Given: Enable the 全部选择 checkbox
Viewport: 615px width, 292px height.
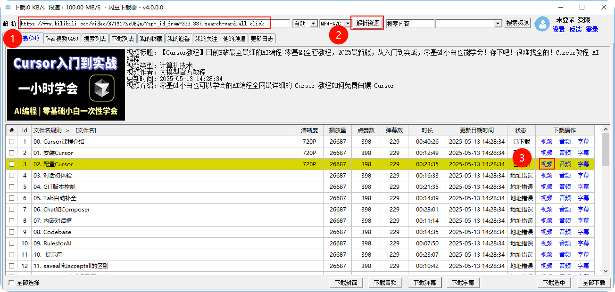Looking at the screenshot, I should (11, 283).
